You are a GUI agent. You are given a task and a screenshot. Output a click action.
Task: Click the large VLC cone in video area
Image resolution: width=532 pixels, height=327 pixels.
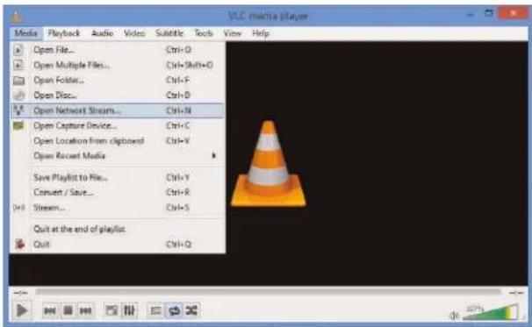tap(269, 164)
